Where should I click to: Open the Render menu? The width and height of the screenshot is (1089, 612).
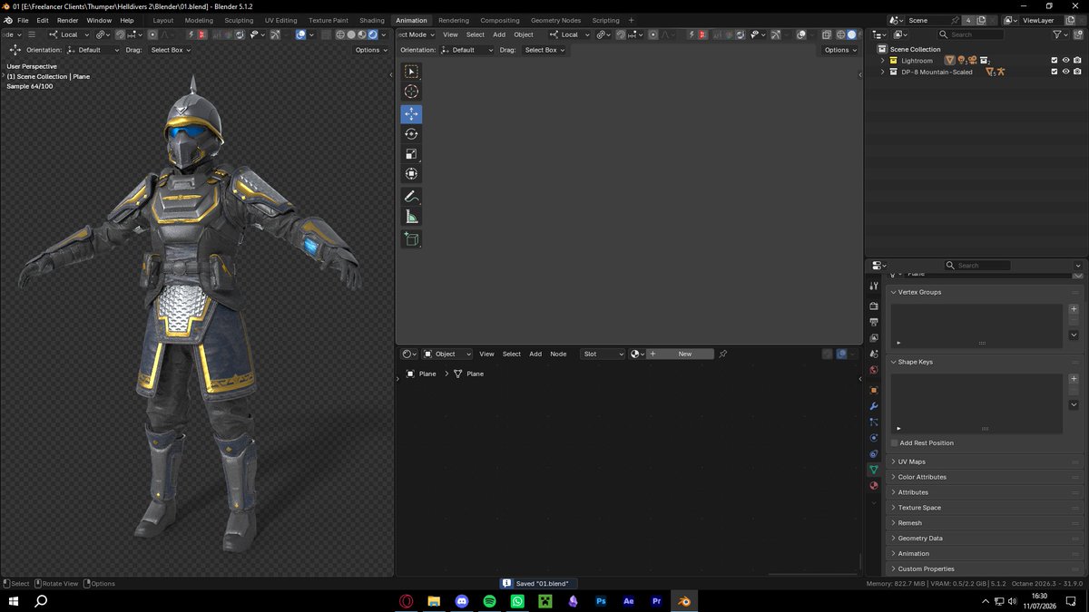click(x=68, y=20)
